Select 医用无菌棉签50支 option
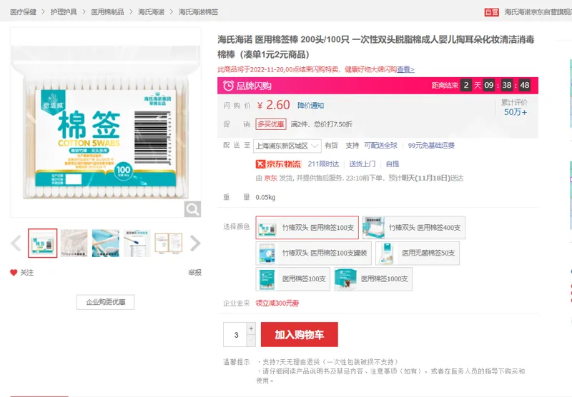This screenshot has width=572, height=397. pyautogui.click(x=418, y=253)
